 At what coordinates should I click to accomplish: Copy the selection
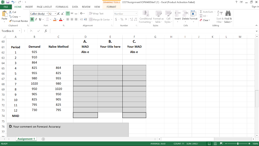click(14, 16)
